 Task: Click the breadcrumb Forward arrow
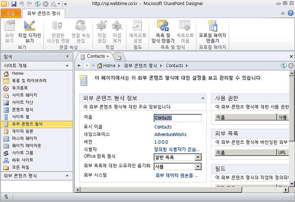coord(86,66)
